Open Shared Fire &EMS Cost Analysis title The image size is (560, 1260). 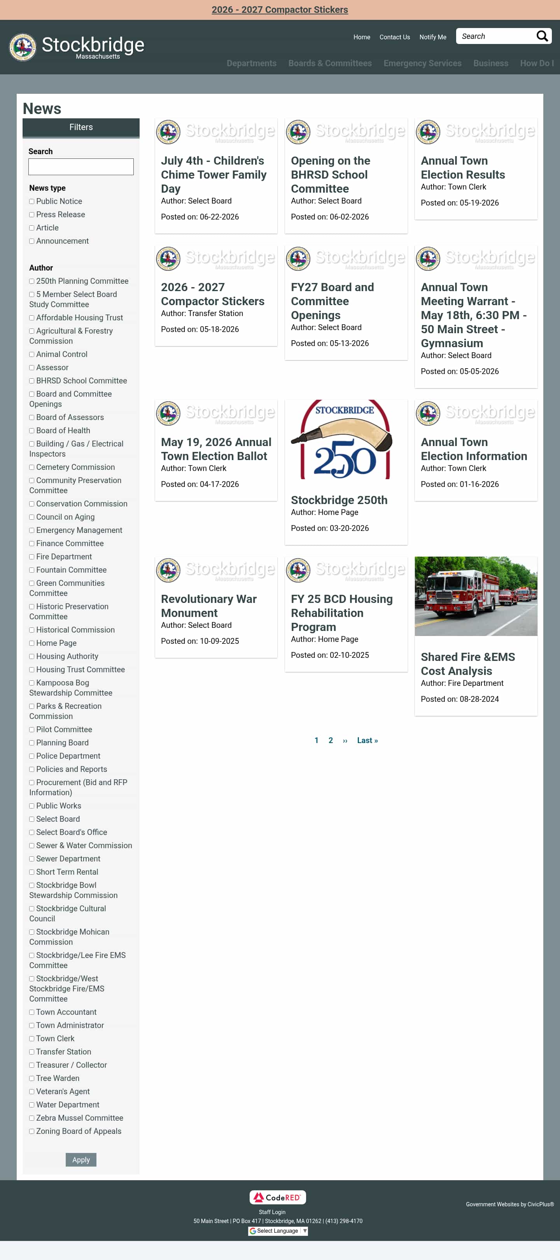click(x=468, y=664)
